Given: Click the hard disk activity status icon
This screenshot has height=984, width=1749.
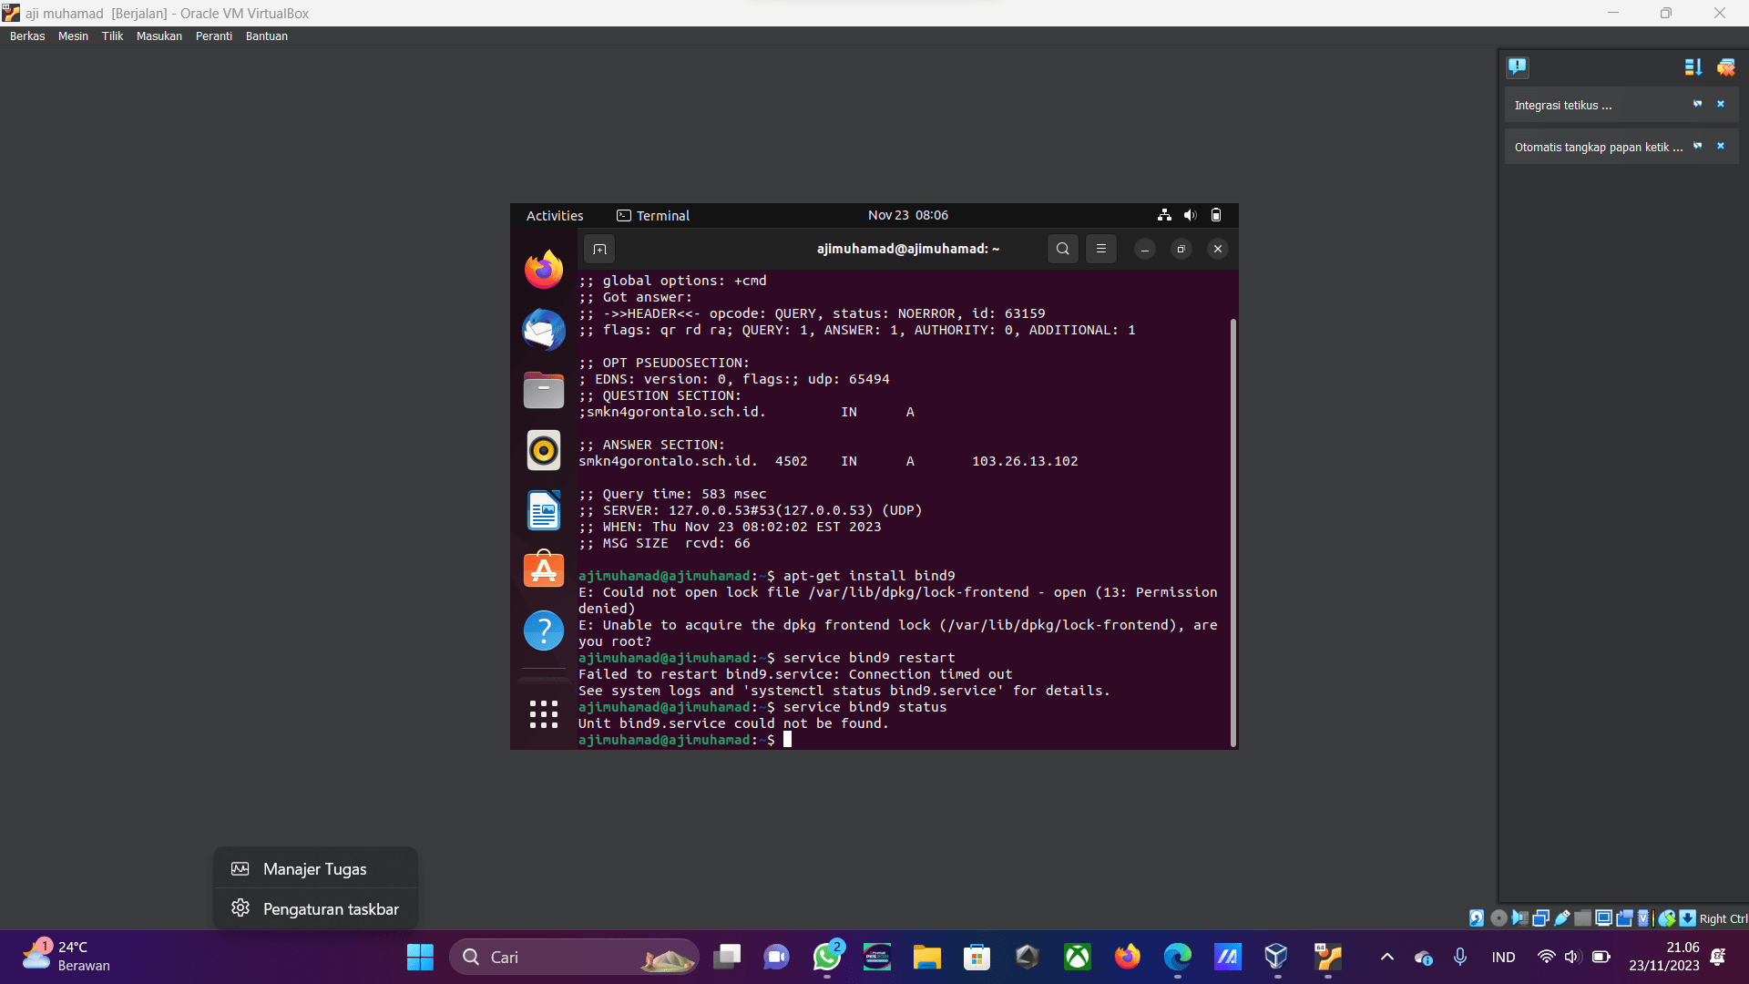Looking at the screenshot, I should point(1477,918).
